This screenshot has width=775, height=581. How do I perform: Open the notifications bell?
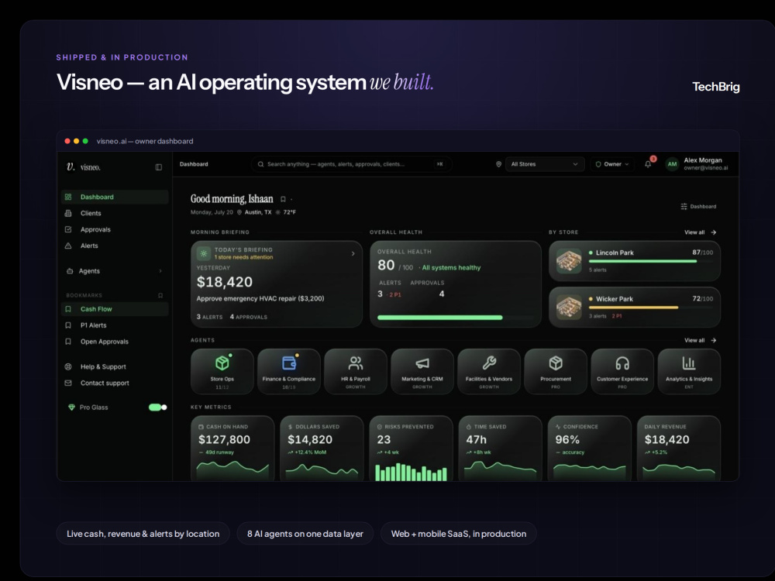648,164
